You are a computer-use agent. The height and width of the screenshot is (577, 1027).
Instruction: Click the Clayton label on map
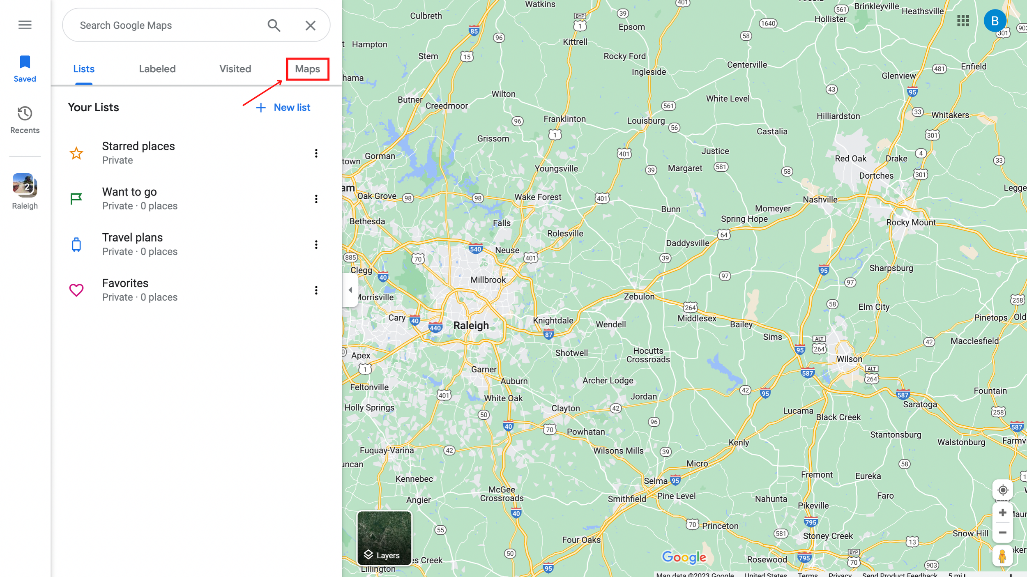tap(565, 408)
